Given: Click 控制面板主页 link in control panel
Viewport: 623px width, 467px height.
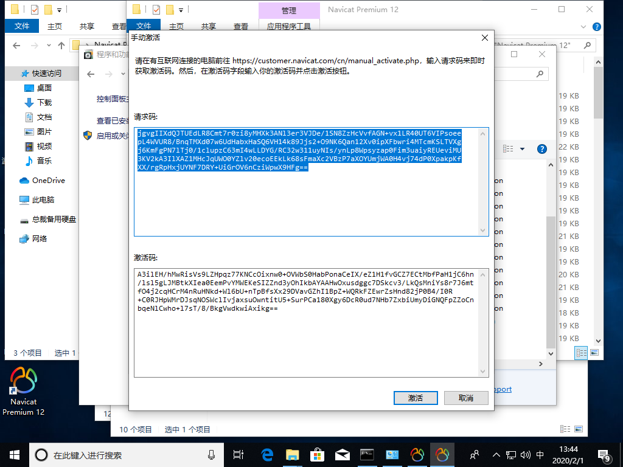Looking at the screenshot, I should coord(113,99).
